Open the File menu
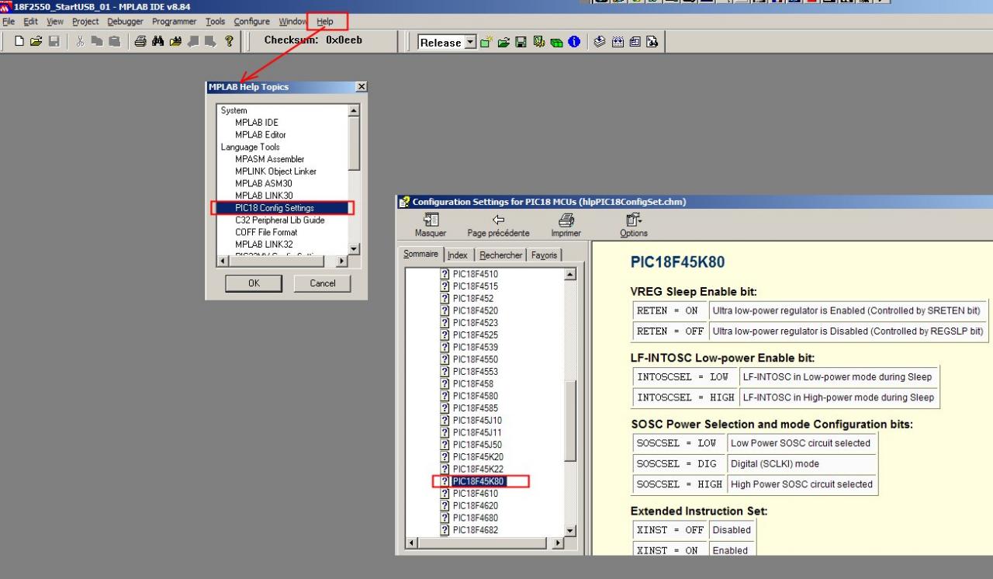The height and width of the screenshot is (579, 993). 9,22
